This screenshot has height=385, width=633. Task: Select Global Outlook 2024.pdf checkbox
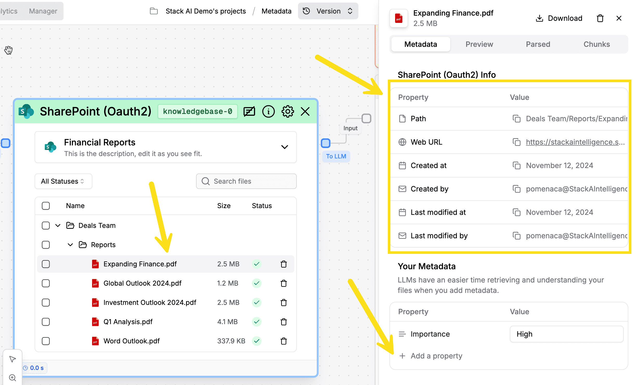(46, 283)
